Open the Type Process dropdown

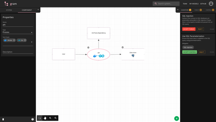pyautogui.click(x=18, y=32)
